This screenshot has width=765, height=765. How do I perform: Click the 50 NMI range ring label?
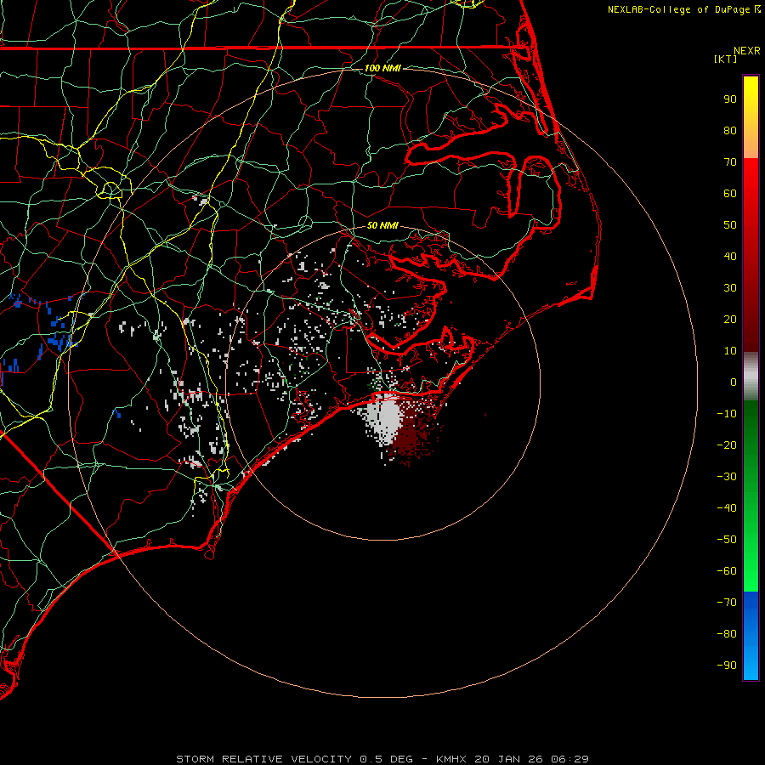(382, 225)
